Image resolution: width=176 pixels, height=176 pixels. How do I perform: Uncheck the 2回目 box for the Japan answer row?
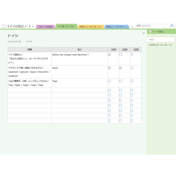coord(120,68)
